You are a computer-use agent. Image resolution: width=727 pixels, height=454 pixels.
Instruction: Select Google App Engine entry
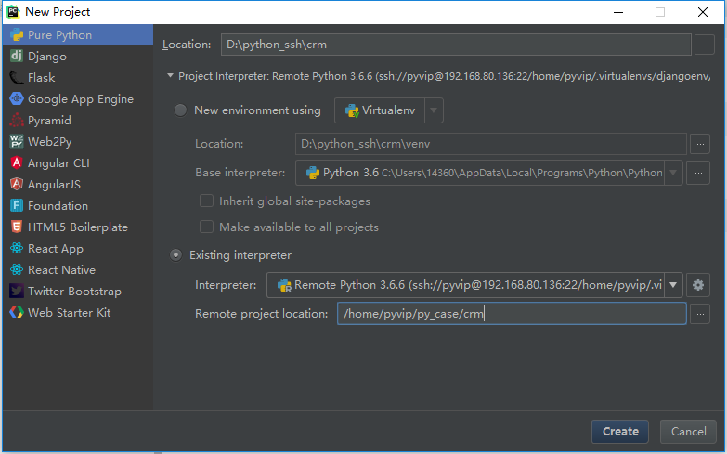click(x=78, y=98)
